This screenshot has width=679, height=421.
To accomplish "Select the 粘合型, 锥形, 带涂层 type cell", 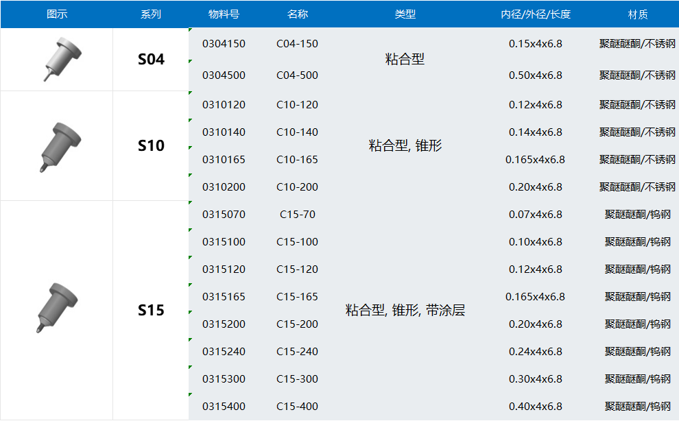I will pyautogui.click(x=405, y=311).
